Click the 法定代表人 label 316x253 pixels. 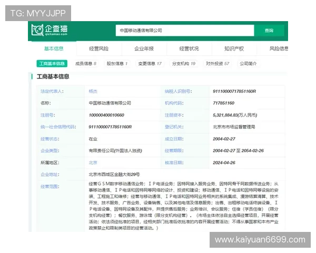click(x=52, y=91)
